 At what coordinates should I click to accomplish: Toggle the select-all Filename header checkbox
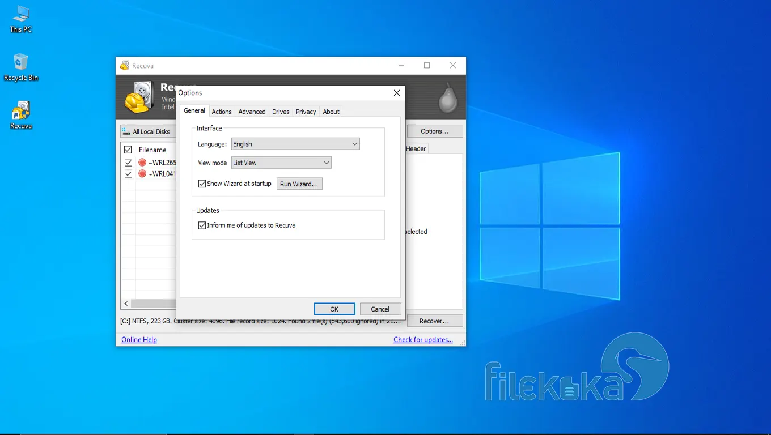coord(128,150)
